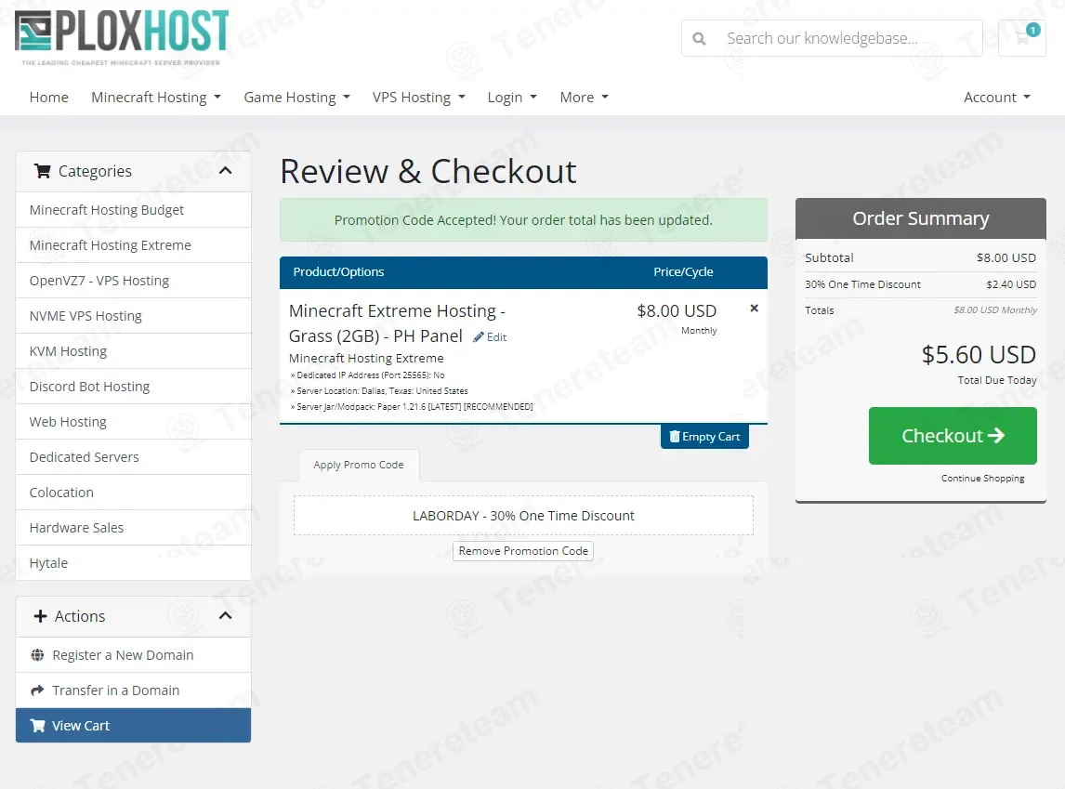
Task: Collapse the Categories panel chevron
Action: [x=225, y=171]
